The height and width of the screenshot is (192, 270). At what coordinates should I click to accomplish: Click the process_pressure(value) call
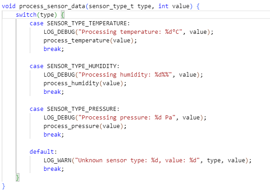pos(84,126)
